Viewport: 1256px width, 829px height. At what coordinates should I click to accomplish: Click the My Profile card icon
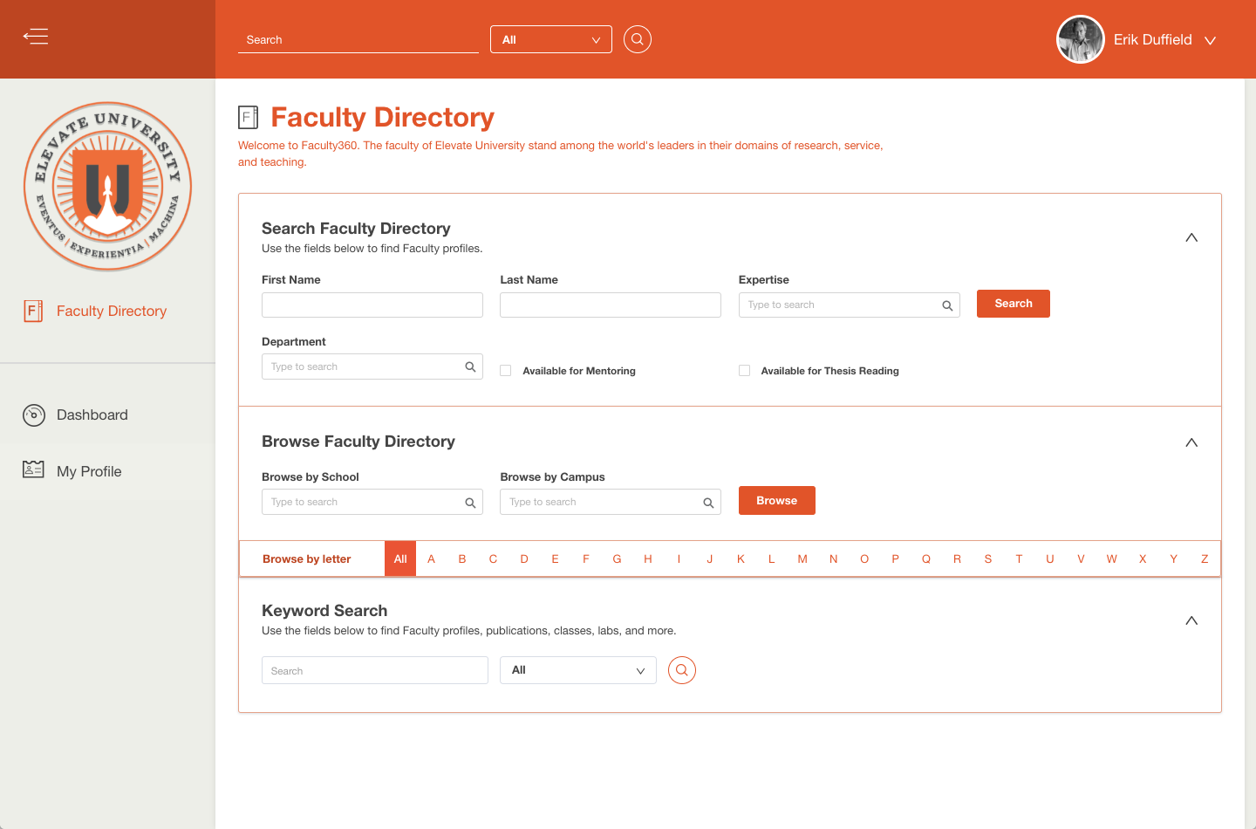click(33, 470)
